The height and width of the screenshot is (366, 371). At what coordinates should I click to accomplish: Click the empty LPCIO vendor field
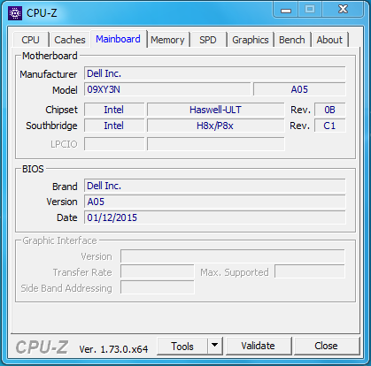pyautogui.click(x=114, y=144)
